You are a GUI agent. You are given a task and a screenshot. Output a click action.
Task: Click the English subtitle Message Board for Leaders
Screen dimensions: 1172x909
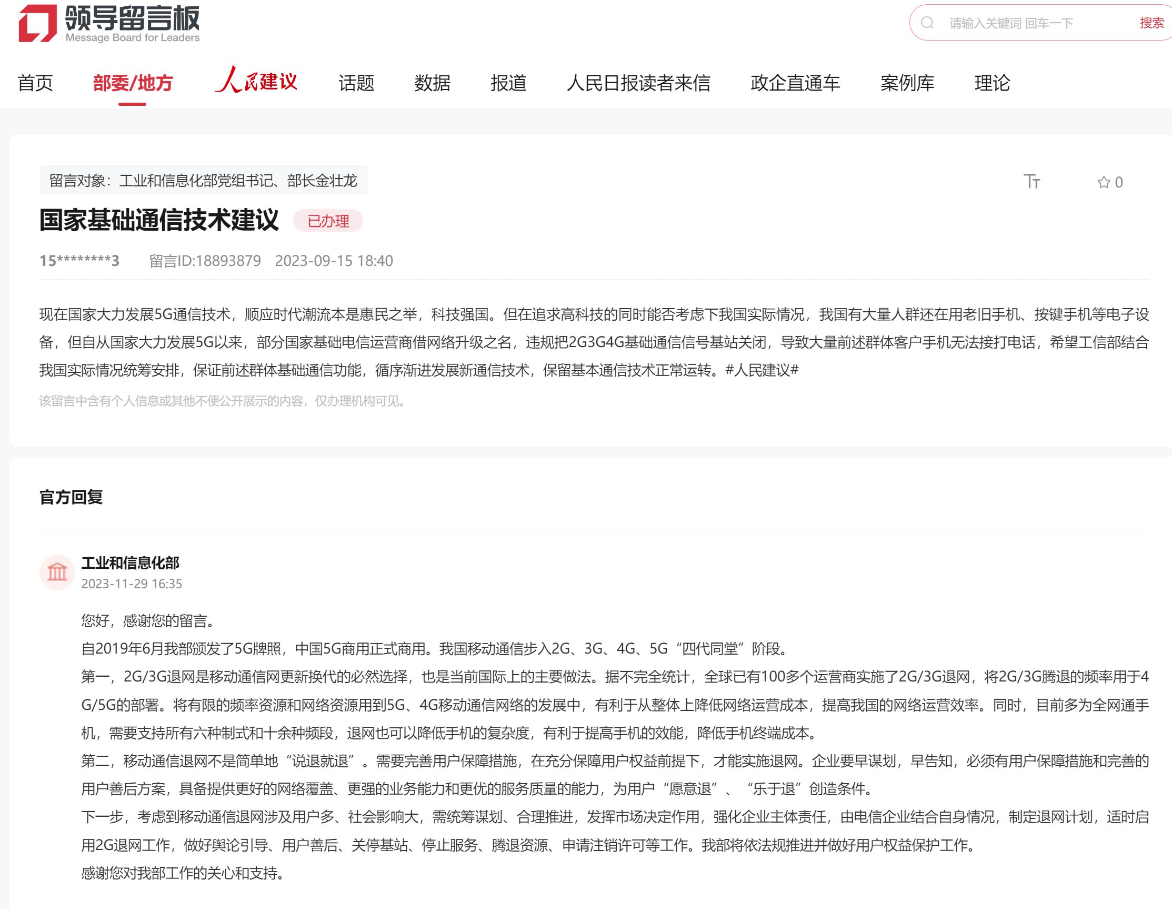coord(133,37)
